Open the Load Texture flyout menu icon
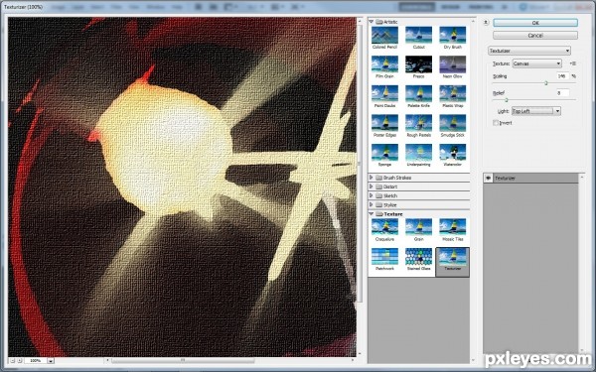The image size is (596, 372). (573, 63)
